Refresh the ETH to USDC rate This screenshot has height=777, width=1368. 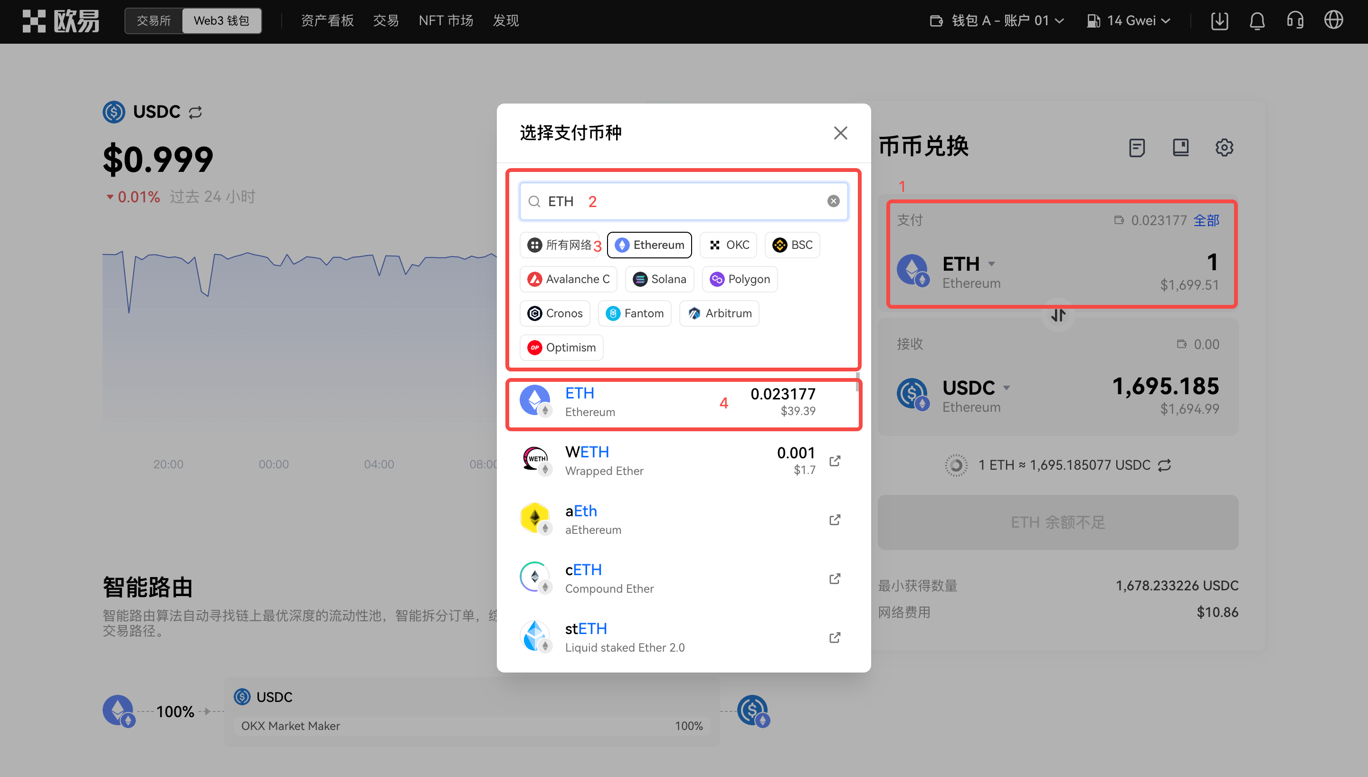coord(1165,465)
